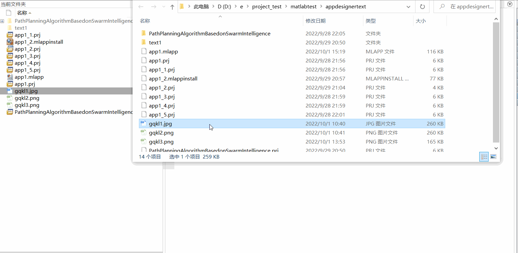
Task: Sort by 修改日期 column in Explorer
Action: [316, 21]
